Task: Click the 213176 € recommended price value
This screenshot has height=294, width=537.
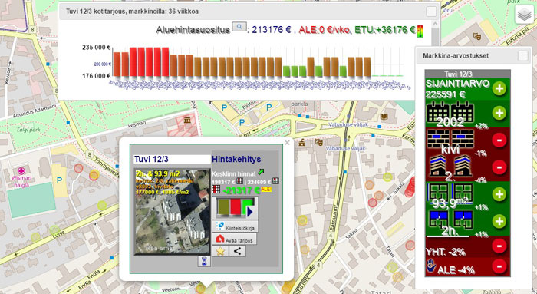Action: click(x=272, y=30)
